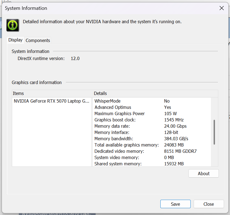Click the Close button
Viewport: 230px width, 215px height.
pyautogui.click(x=209, y=204)
